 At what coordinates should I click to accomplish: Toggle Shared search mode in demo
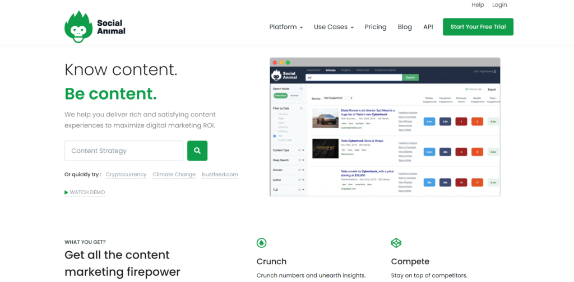click(x=294, y=96)
